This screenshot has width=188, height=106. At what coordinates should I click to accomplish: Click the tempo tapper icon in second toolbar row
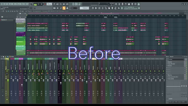click(x=116, y=8)
